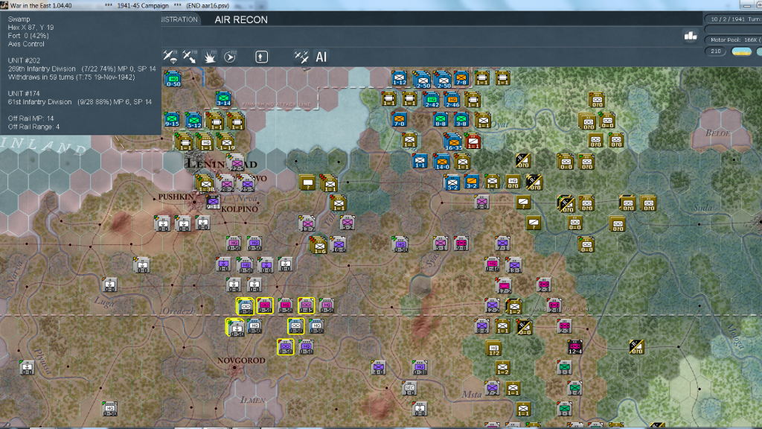762x429 pixels.
Task: Click the date and turn display
Action: [x=734, y=19]
